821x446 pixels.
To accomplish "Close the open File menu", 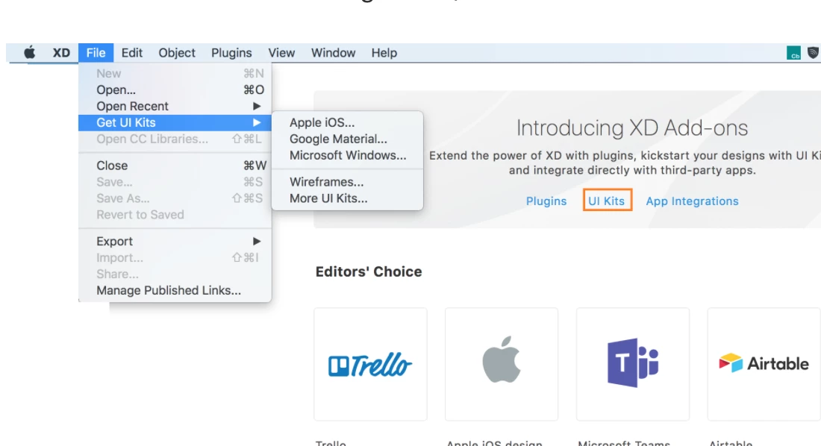I will [96, 53].
